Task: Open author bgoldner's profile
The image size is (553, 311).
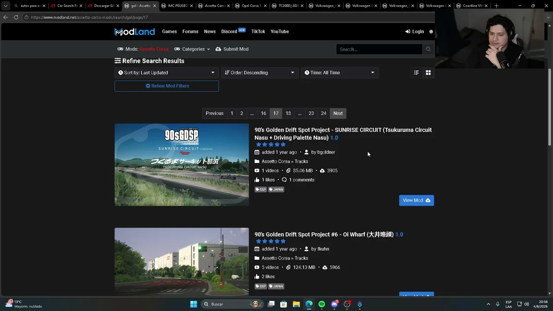Action: click(x=326, y=152)
